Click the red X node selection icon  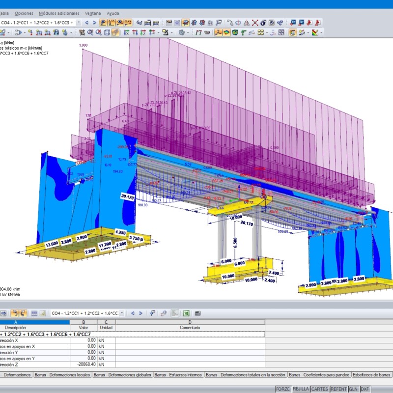255,23
